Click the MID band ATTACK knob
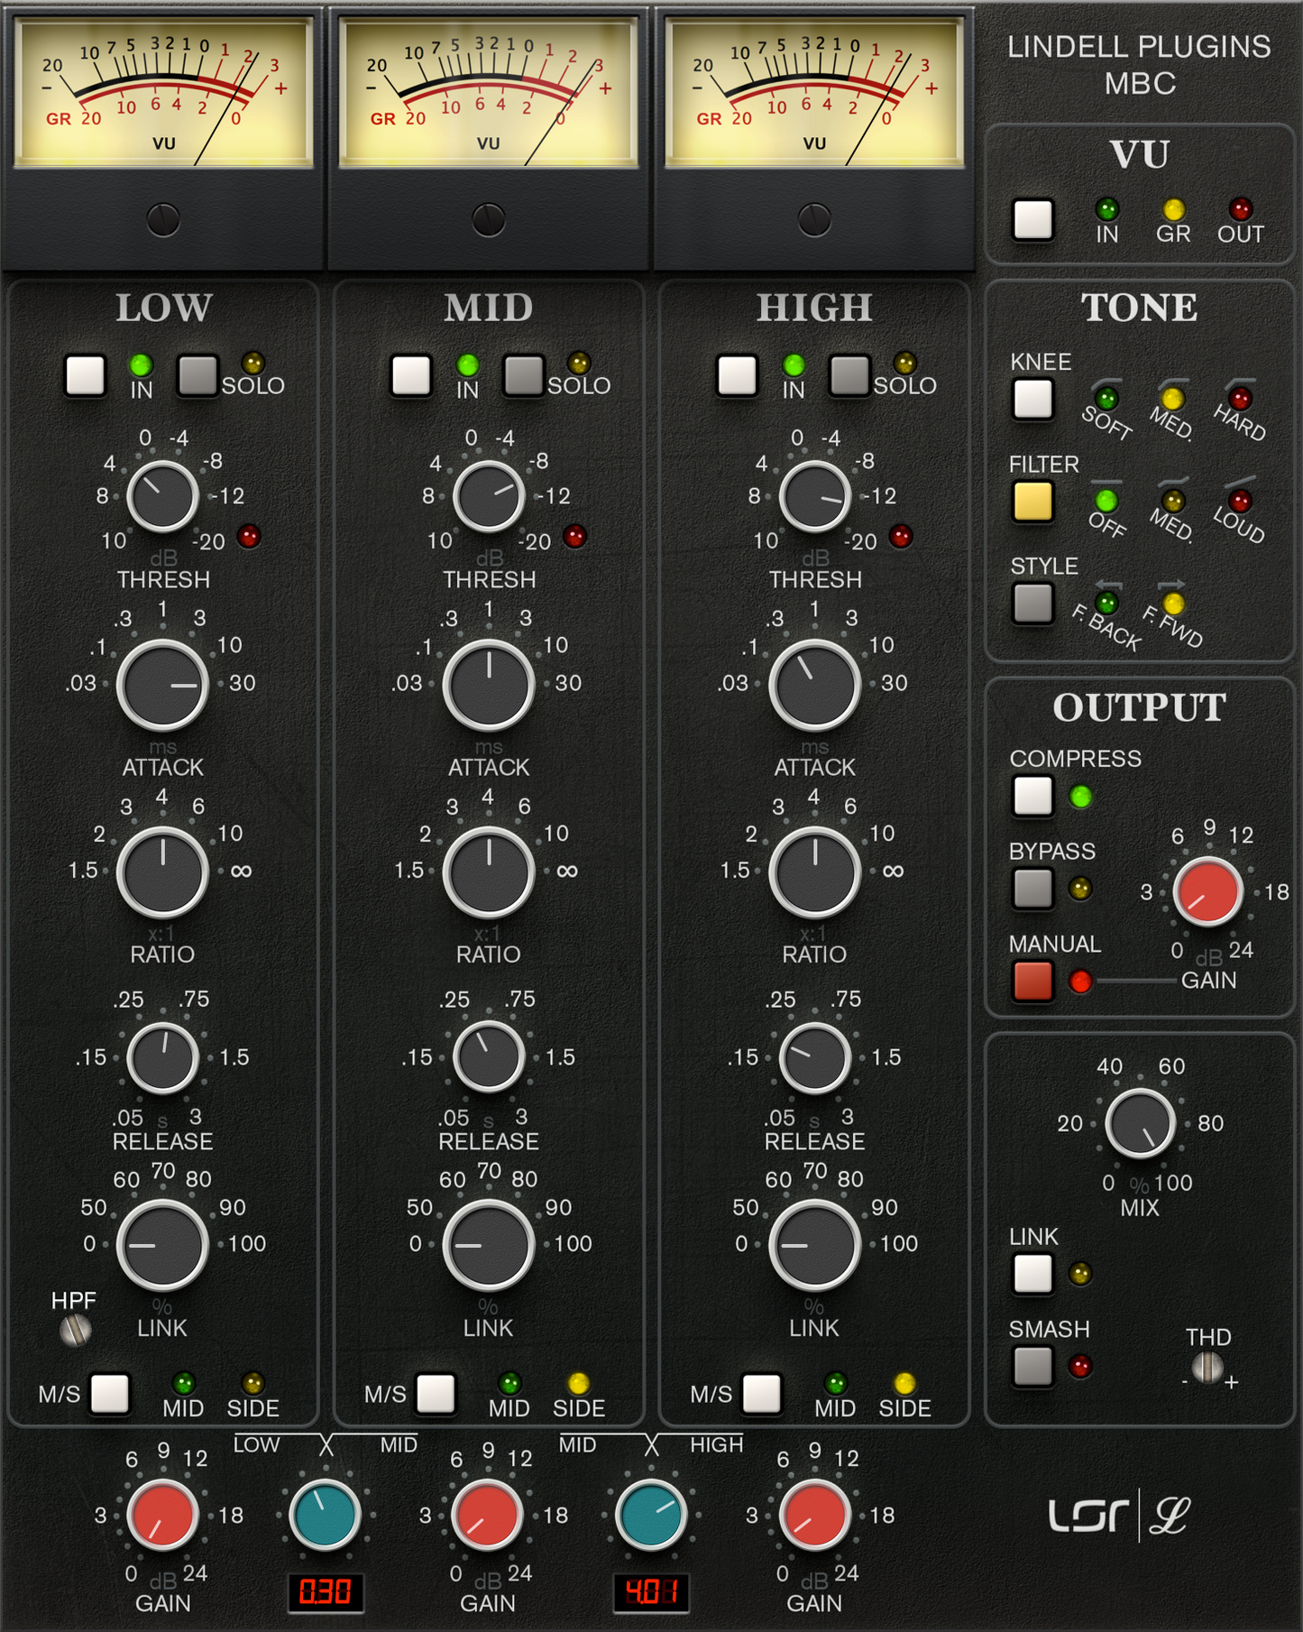The width and height of the screenshot is (1303, 1632). pos(489,685)
